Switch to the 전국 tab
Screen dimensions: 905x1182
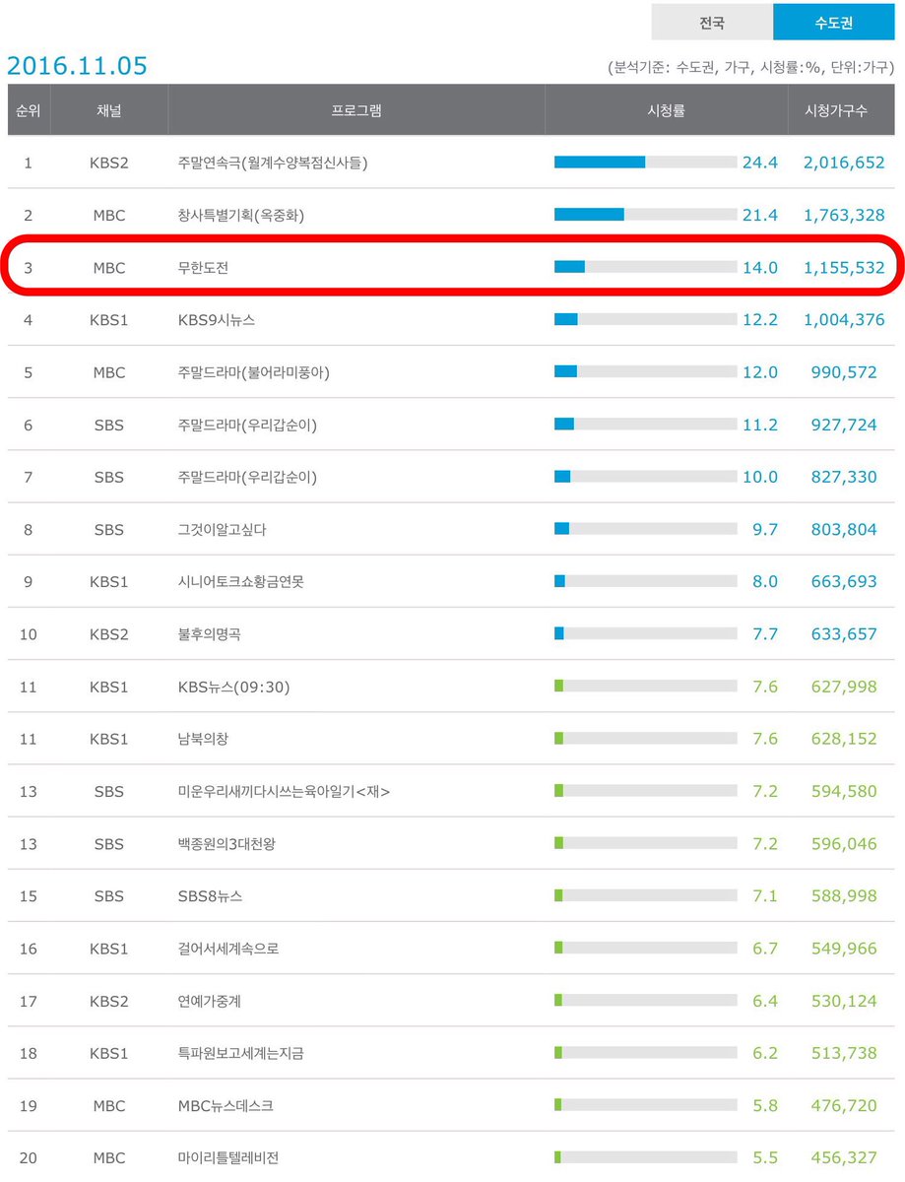[x=712, y=23]
